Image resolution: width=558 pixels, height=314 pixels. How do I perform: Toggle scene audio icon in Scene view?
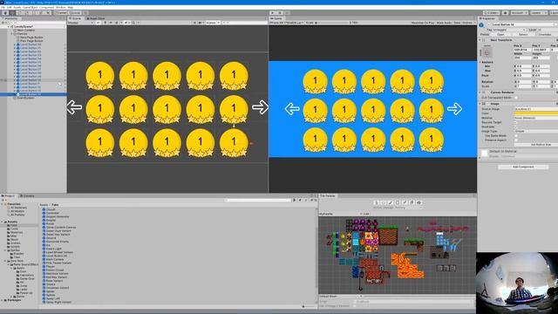pos(111,23)
